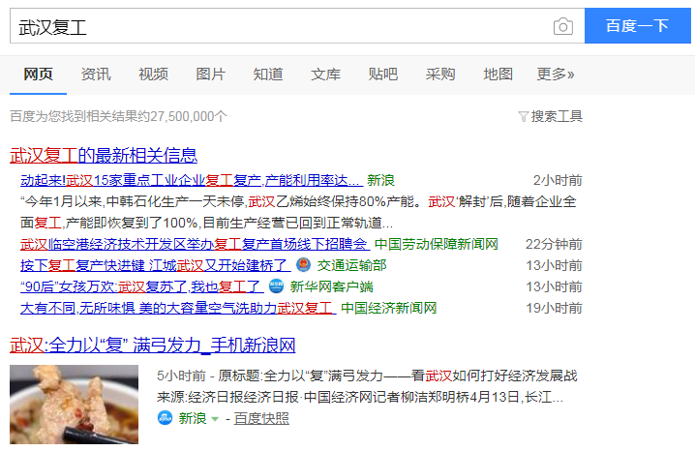Screen dimensions: 695x451
Task: Open link 武汉临空港经济技术开发区举办复工复产首场线下招聘会
Action: 195,244
